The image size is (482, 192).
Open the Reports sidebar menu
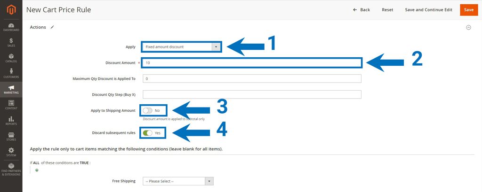(11, 121)
